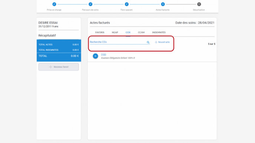Viewport: 255px width, 143px height.
Task: Click the plus icon beside Nouvel acte
Action: click(x=156, y=42)
